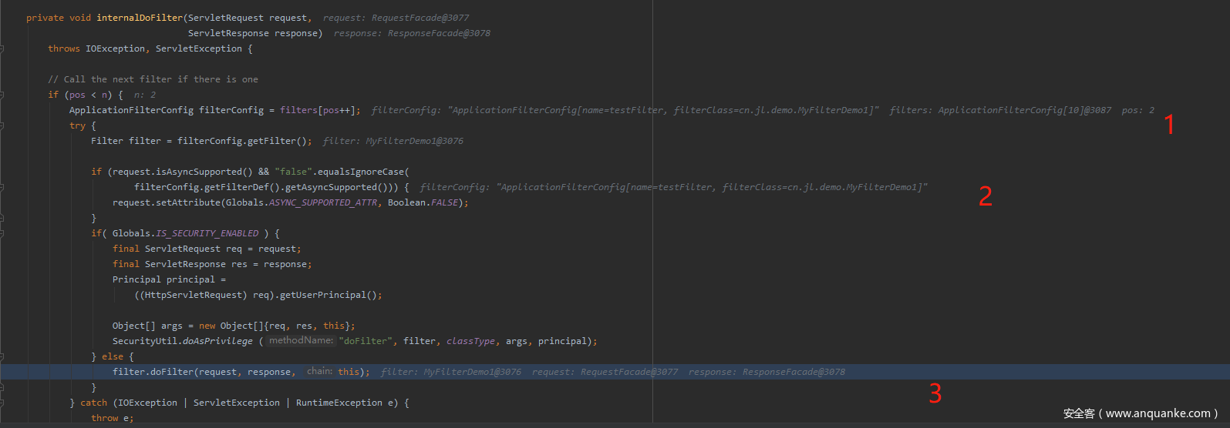This screenshot has height=428, width=1230.
Task: Click the IS_SECURITY_ENABLED constant
Action: click(x=207, y=233)
